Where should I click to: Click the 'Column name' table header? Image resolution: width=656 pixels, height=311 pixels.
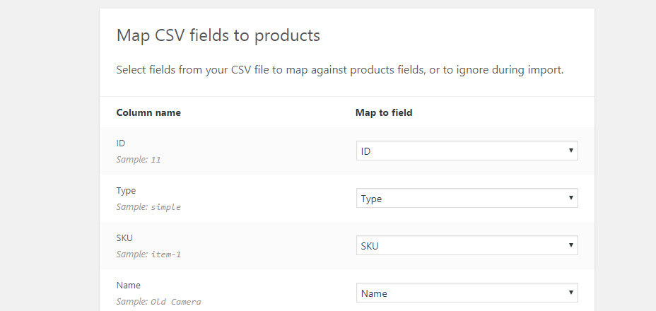click(148, 112)
